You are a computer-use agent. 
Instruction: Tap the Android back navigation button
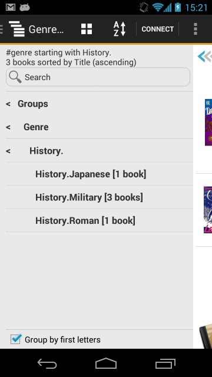click(47, 363)
